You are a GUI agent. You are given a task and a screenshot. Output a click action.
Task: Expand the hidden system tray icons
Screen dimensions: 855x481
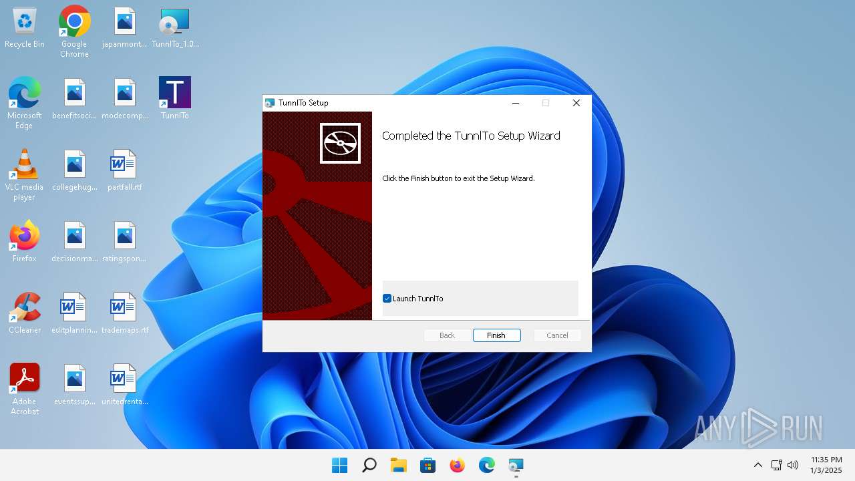click(x=757, y=465)
